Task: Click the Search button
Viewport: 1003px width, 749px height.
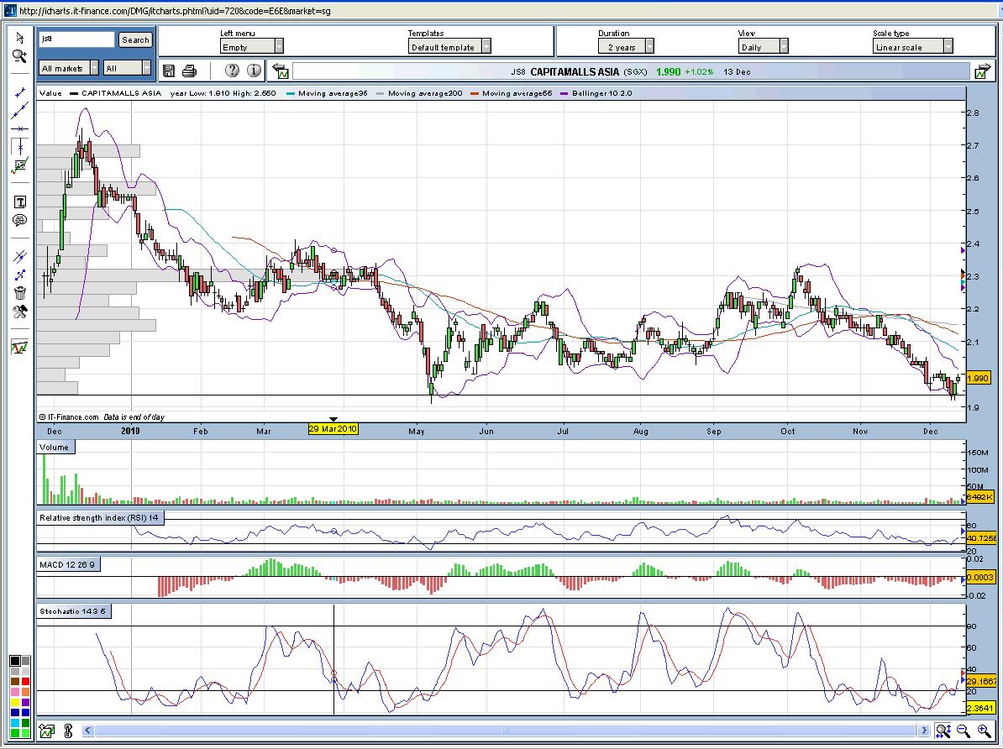Action: 135,39
